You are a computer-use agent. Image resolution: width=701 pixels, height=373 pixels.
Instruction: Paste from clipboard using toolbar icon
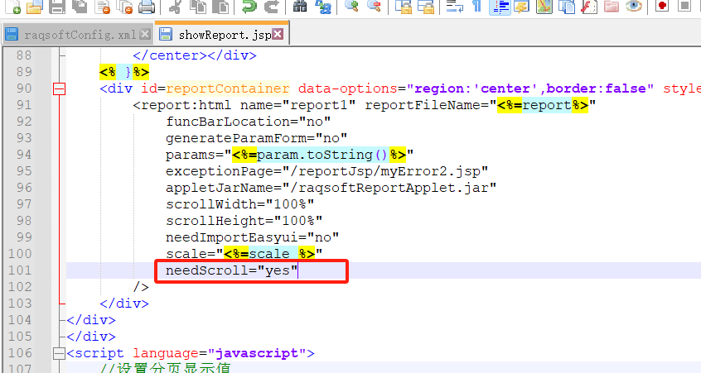220,7
